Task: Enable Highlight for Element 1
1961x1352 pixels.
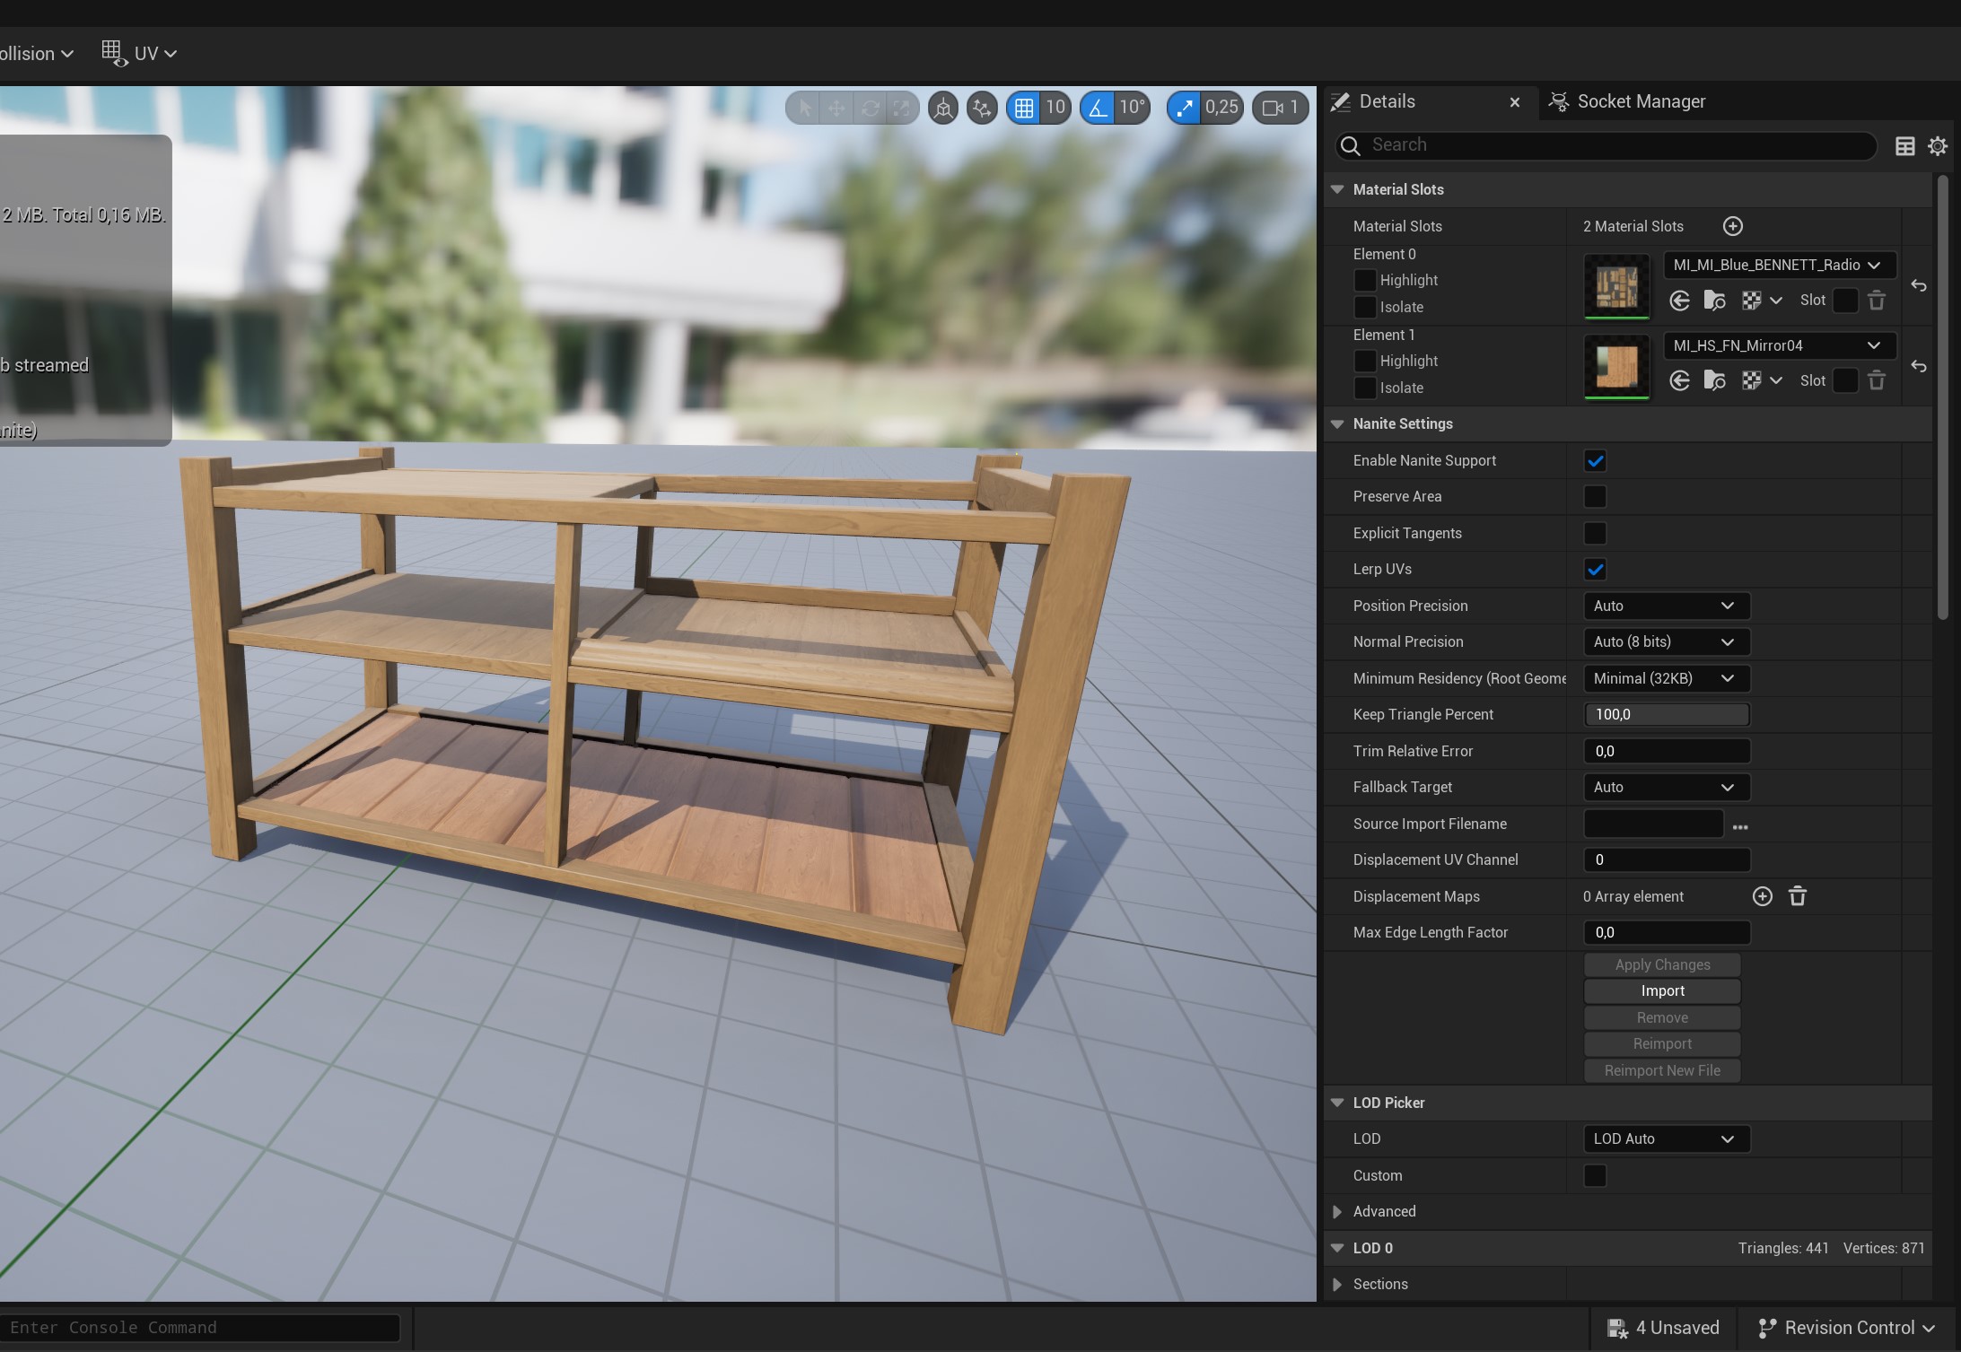Action: coord(1364,361)
